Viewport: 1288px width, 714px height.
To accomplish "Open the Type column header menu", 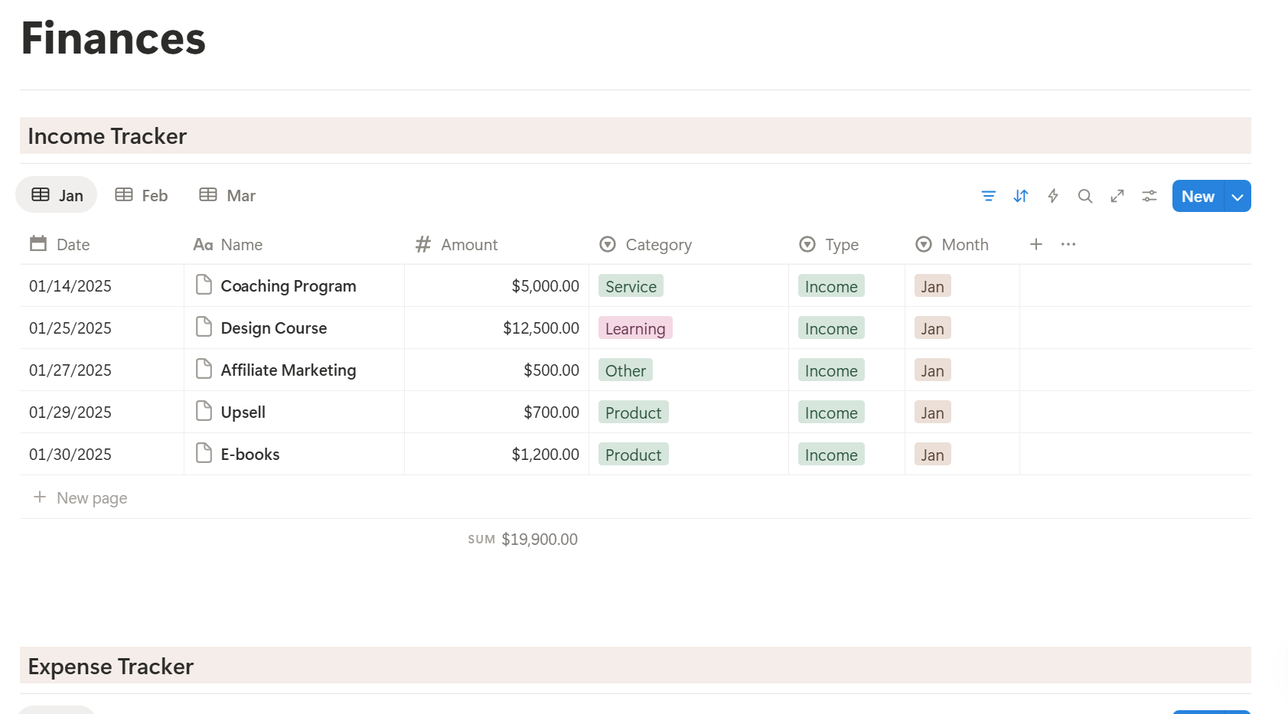I will pyautogui.click(x=841, y=245).
